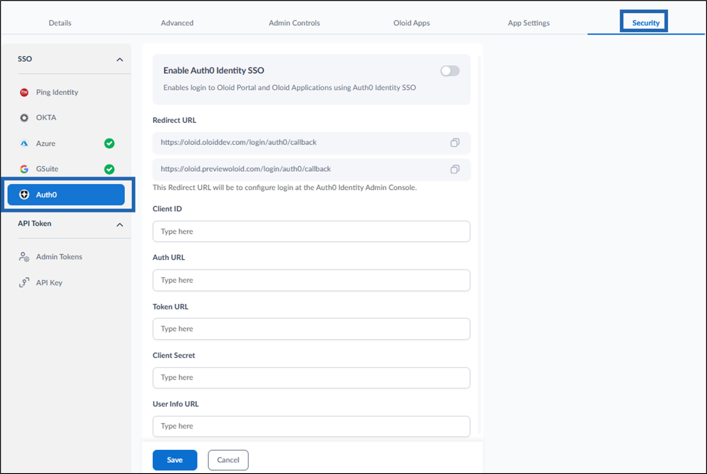The image size is (707, 474).
Task: Collapse the API Token section chevron
Action: click(120, 225)
